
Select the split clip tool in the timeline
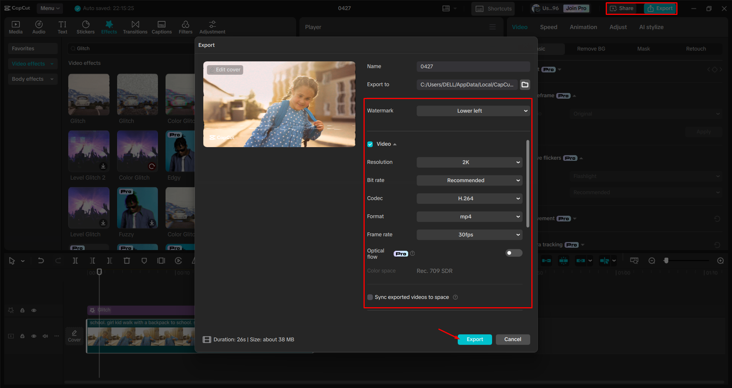pyautogui.click(x=75, y=261)
